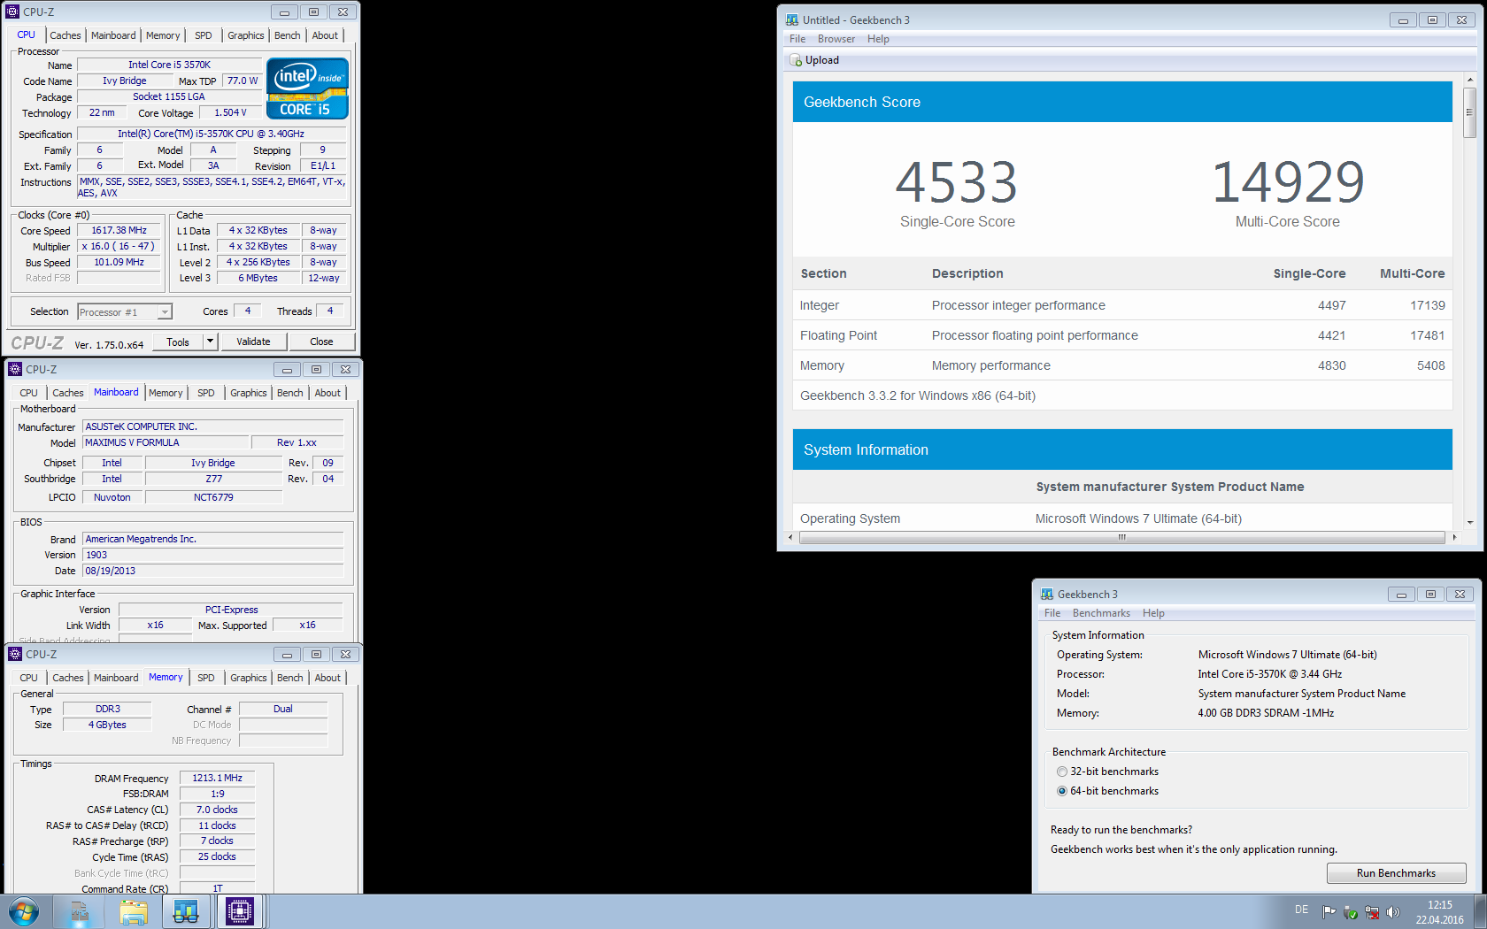
Task: Click the CAS# Latency 7.0 clocks value
Action: tap(217, 810)
